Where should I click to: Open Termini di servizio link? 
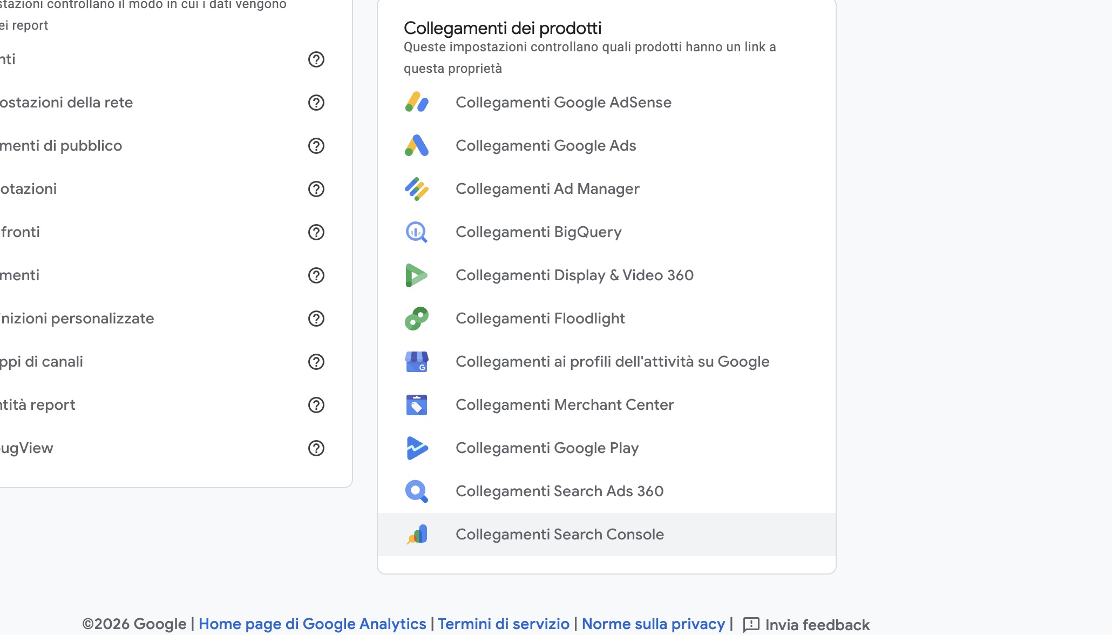tap(503, 624)
